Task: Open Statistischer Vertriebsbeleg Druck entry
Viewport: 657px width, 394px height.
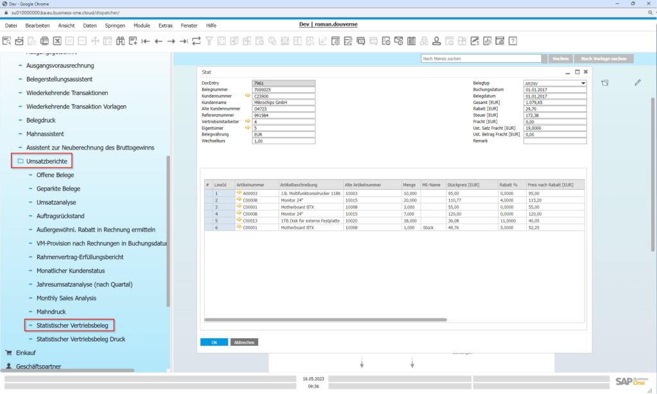Action: [81, 339]
